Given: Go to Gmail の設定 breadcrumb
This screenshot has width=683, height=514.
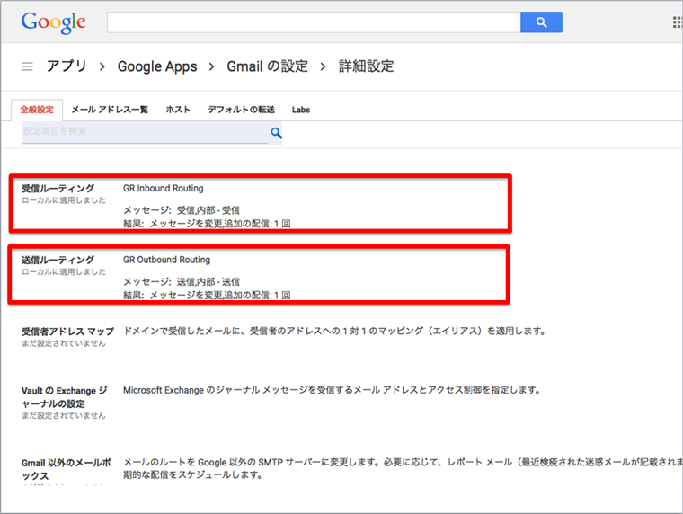Looking at the screenshot, I should coord(268,66).
